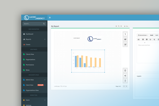Image resolution: width=159 pixels, height=106 pixels.
Task: Click the scissors cut icon
Action: (116, 26)
